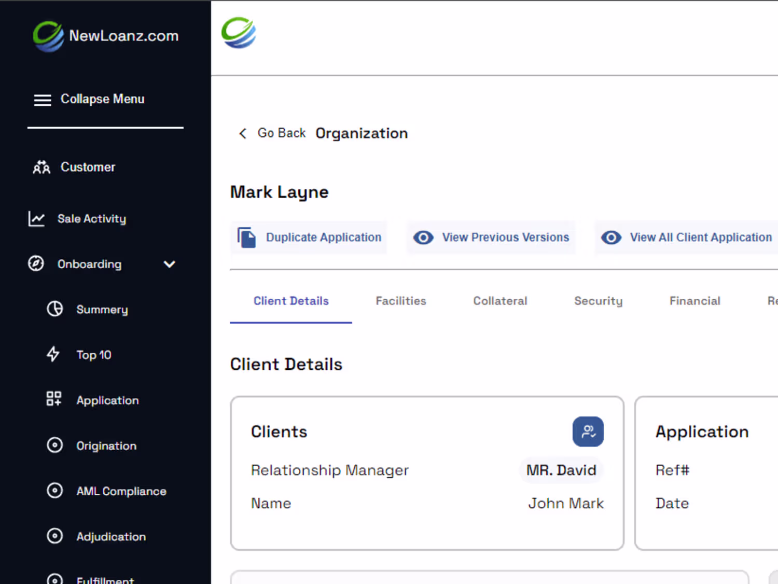Click the Onboarding compass icon
This screenshot has width=778, height=584.
(x=36, y=263)
